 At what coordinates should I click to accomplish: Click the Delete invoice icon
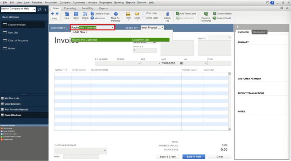click(85, 14)
